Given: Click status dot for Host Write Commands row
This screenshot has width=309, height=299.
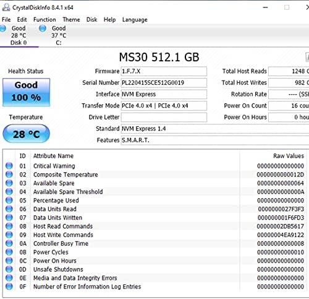Looking at the screenshot, I should [9, 235].
